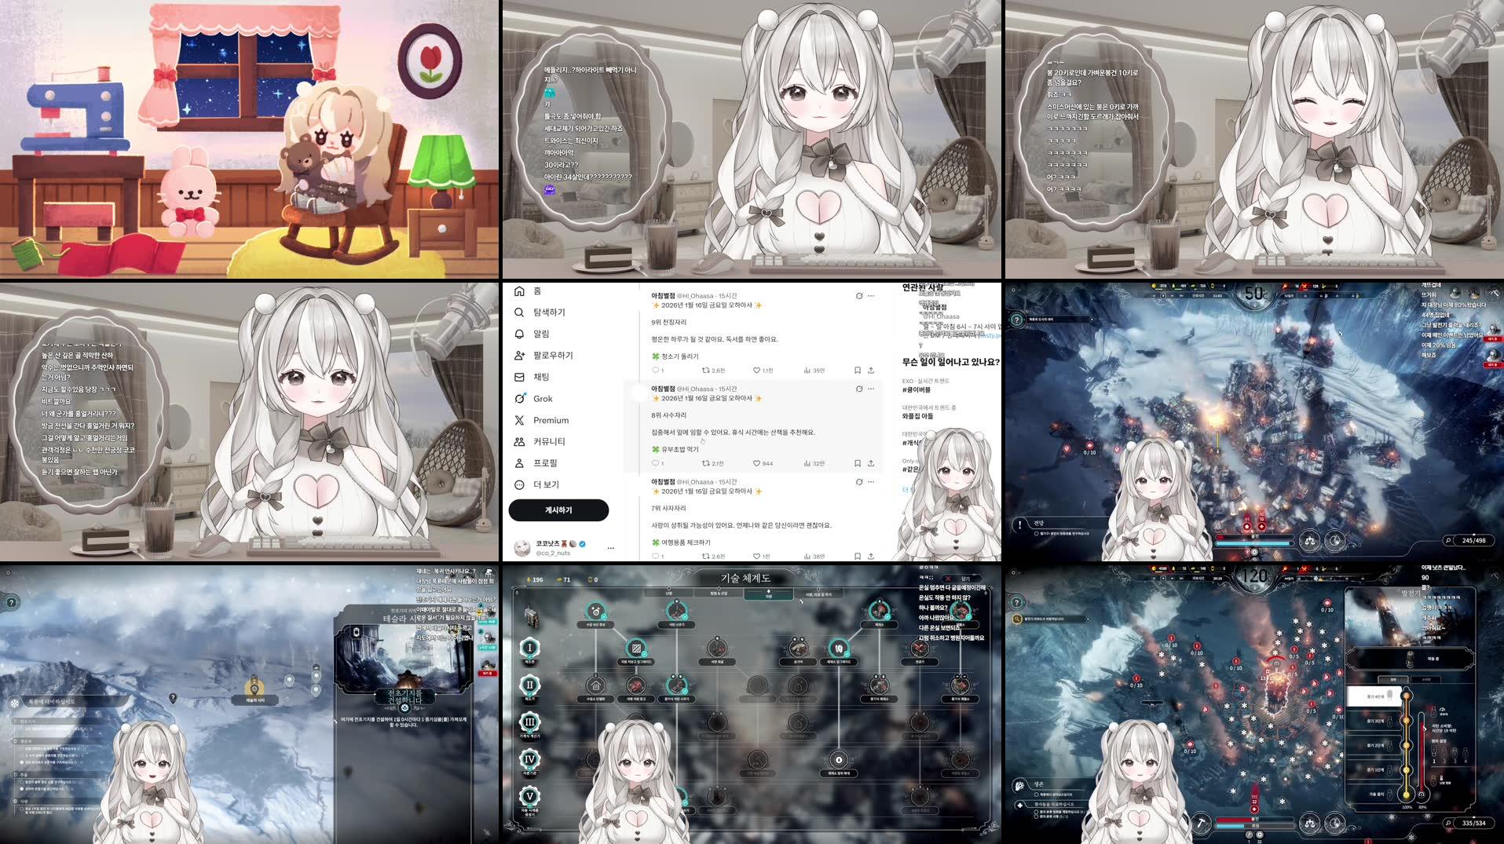The height and width of the screenshot is (844, 1504).
Task: Select the 커뮤니티 (Communities) icon
Action: tap(519, 441)
